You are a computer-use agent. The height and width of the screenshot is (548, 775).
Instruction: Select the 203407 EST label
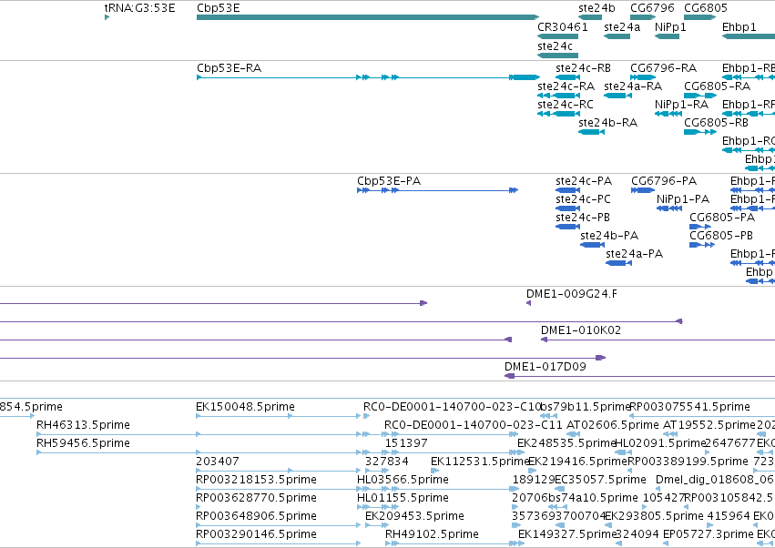[218, 462]
